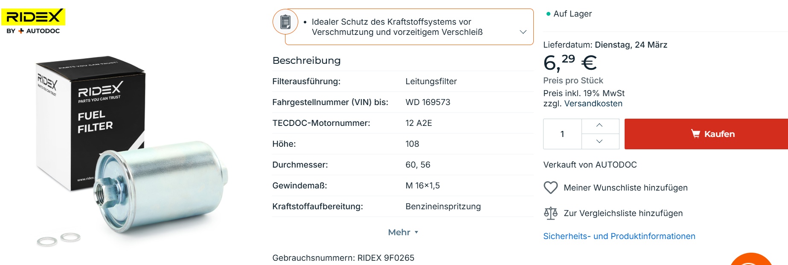Click the clipboard description icon
The height and width of the screenshot is (265, 788).
coord(285,22)
